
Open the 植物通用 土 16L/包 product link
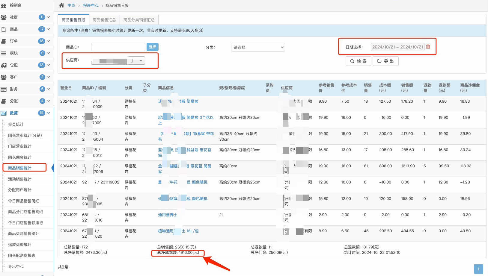(178, 231)
